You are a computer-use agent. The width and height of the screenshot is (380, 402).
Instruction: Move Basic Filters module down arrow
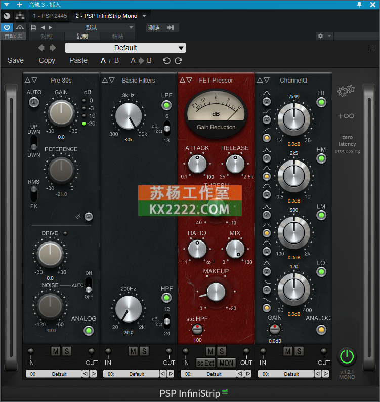click(111, 80)
